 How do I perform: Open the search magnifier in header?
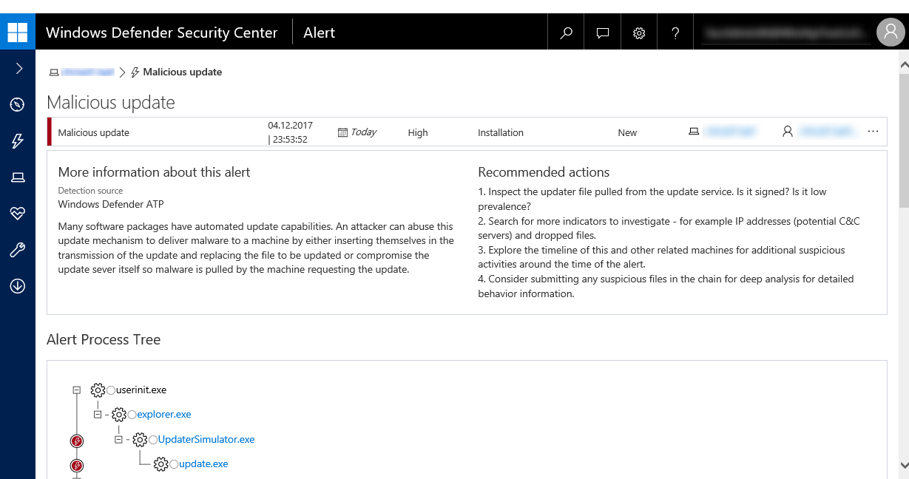point(566,33)
